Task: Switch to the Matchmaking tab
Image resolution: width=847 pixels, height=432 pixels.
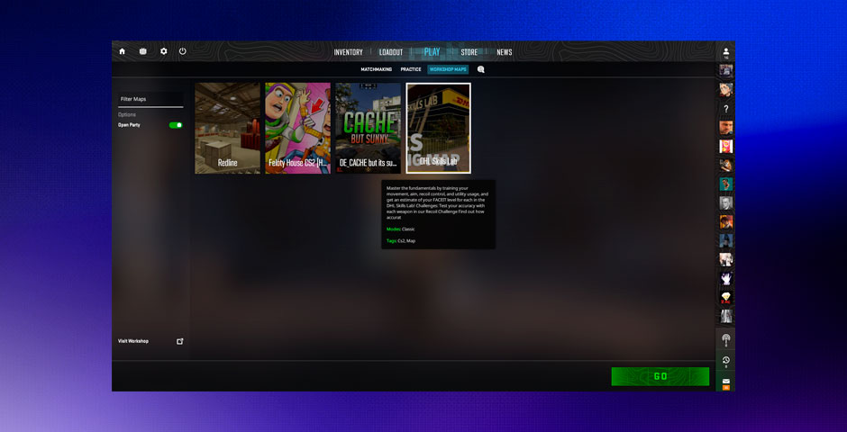Action: [376, 69]
